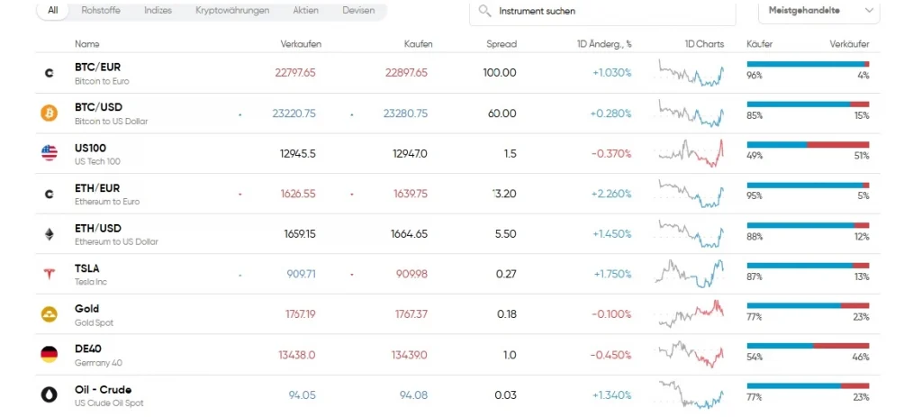The height and width of the screenshot is (417, 922).
Task: Select the Devisen category tab
Action: pos(358,11)
